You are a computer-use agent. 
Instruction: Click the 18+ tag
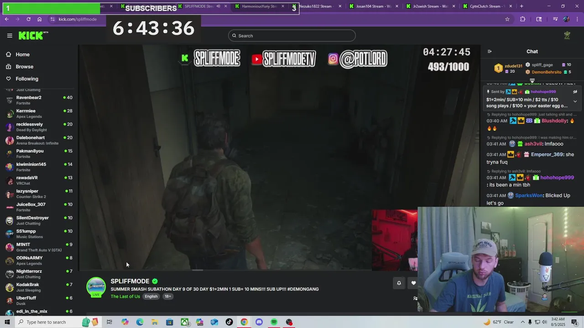167,296
